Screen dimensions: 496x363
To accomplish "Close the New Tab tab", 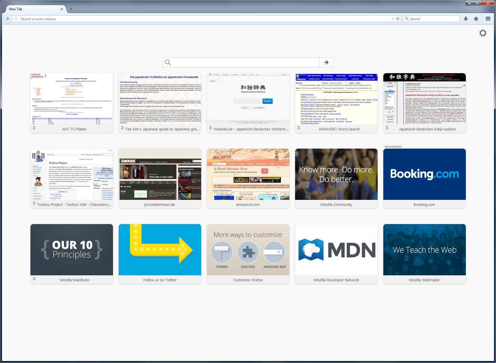I will (62, 9).
